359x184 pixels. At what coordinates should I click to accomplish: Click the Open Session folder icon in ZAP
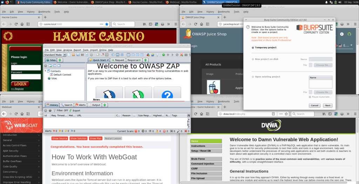[x=73, y=55]
